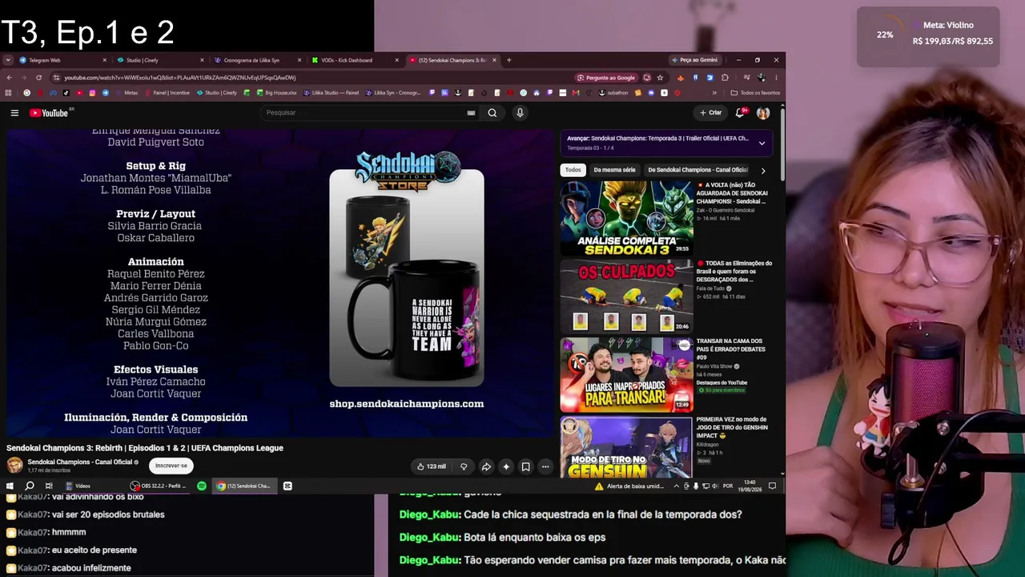Open the Lilika Studio — Painel bookmark
This screenshot has width=1025, height=577.
click(330, 93)
